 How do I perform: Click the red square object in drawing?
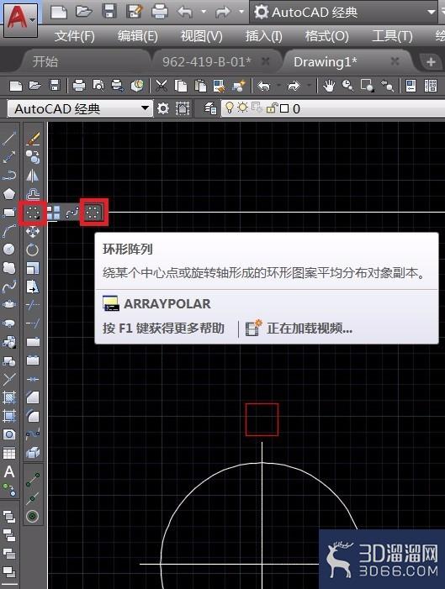(x=262, y=419)
